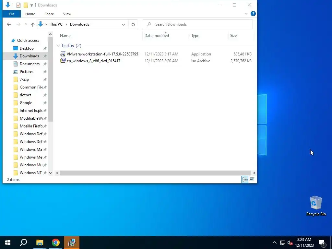Click the Search Downloads field
Viewport: 332px width, 249px height.
(x=197, y=24)
